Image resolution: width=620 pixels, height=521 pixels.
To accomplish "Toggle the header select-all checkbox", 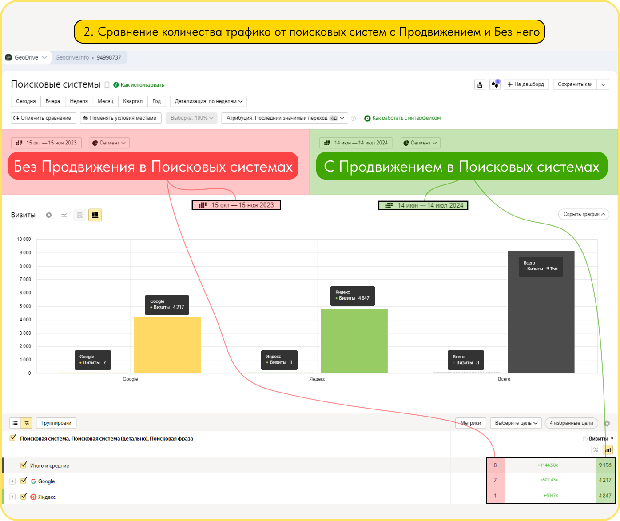I will coord(13,438).
